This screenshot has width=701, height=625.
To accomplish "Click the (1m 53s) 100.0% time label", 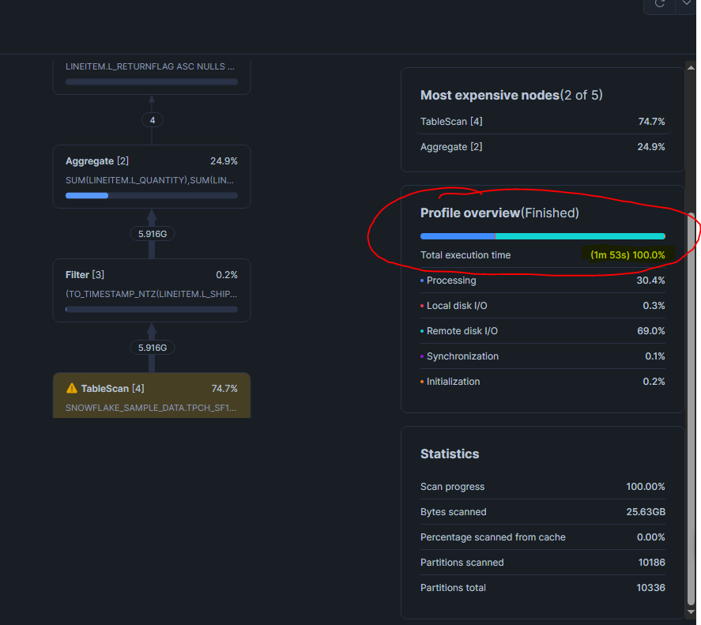I will [628, 254].
